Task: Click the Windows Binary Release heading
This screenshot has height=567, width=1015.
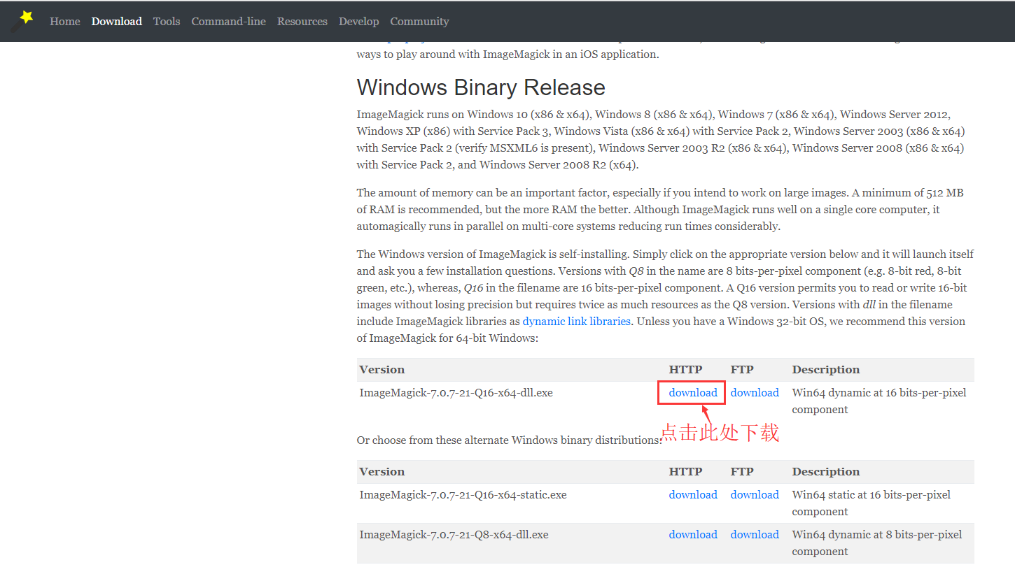Action: [x=480, y=87]
